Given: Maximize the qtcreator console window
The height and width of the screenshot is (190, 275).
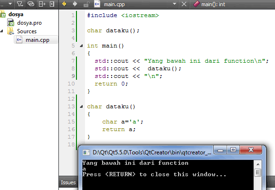Looking at the screenshot, I should [x=233, y=150].
